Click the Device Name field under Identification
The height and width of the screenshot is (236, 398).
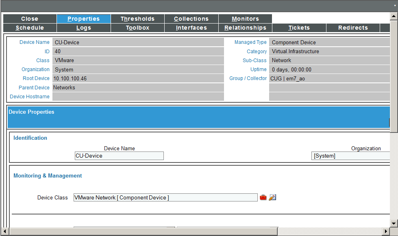[x=119, y=156]
